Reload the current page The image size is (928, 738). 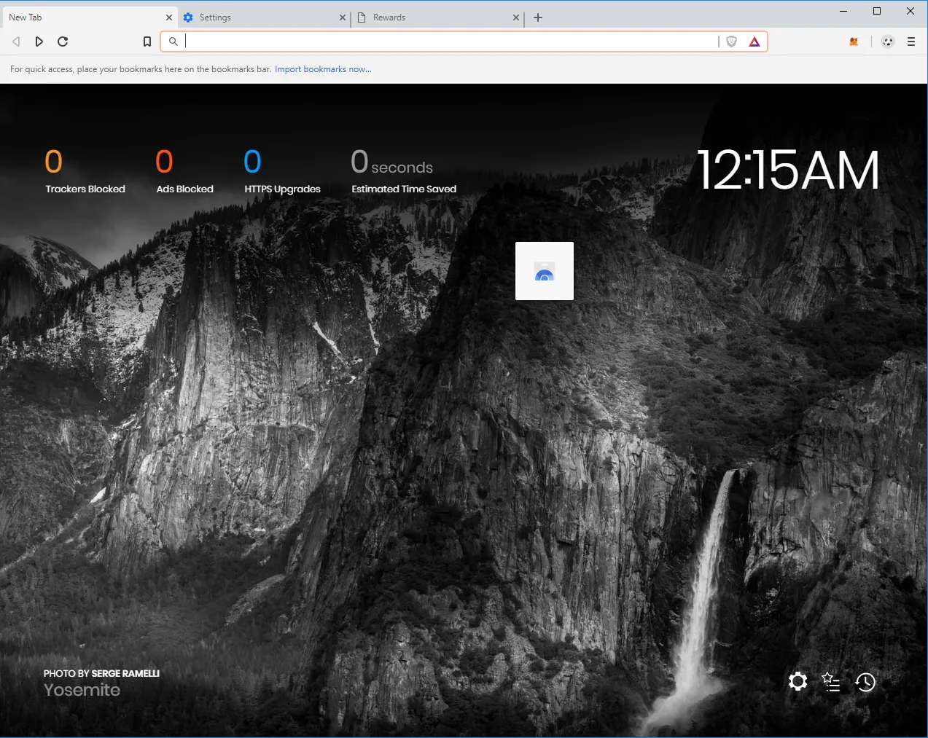point(63,42)
